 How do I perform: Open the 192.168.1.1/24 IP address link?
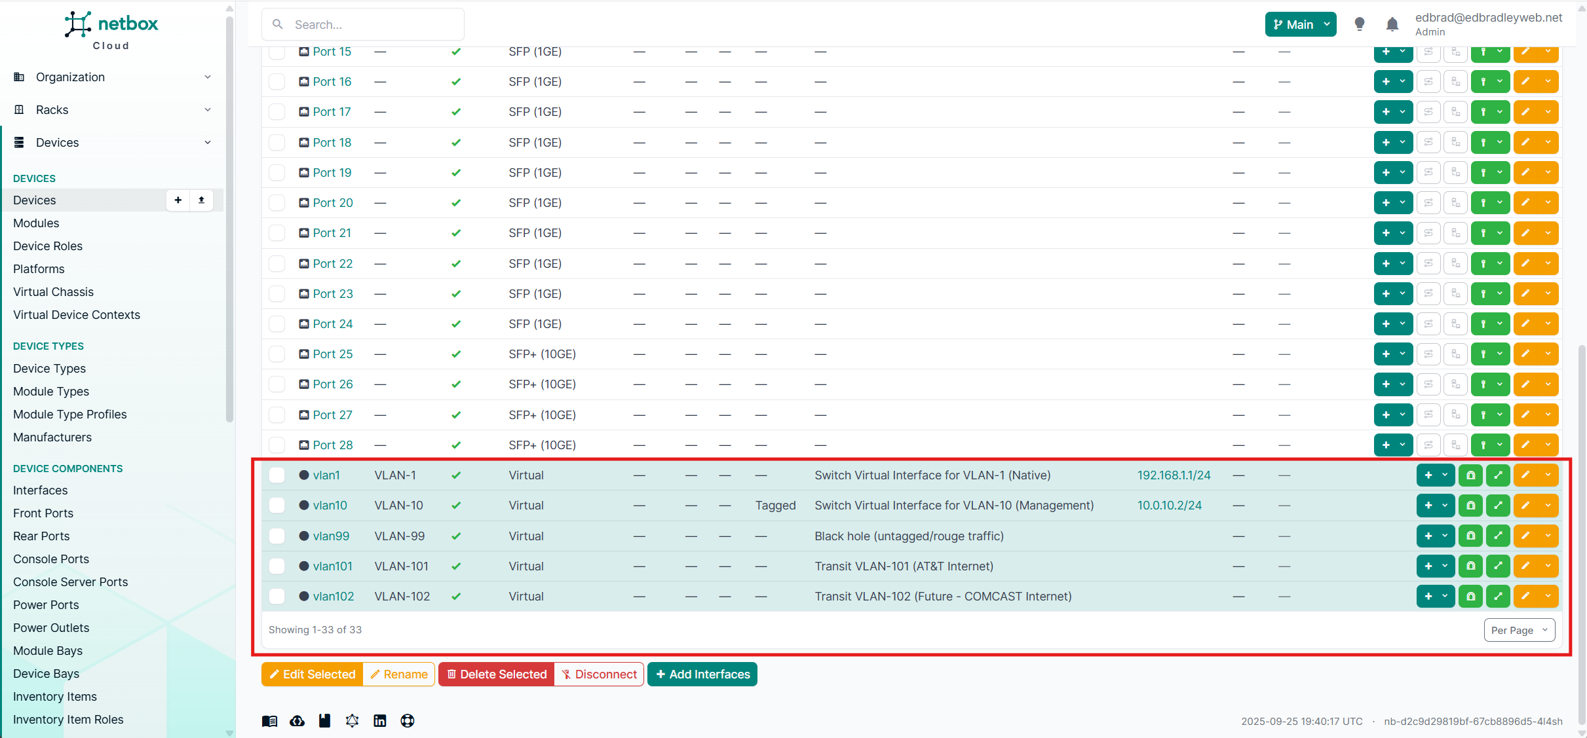[x=1174, y=475]
